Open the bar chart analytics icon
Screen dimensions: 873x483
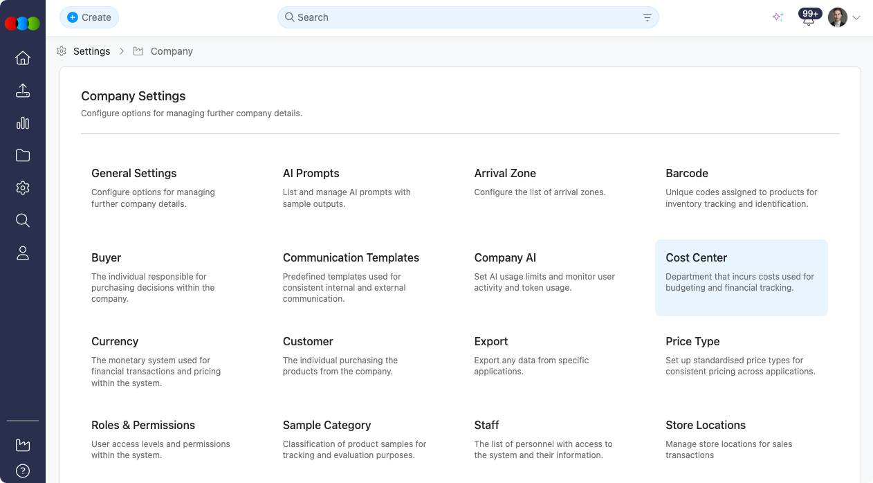click(x=23, y=123)
